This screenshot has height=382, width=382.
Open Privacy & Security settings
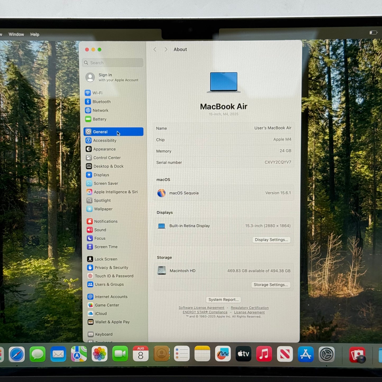coord(108,268)
